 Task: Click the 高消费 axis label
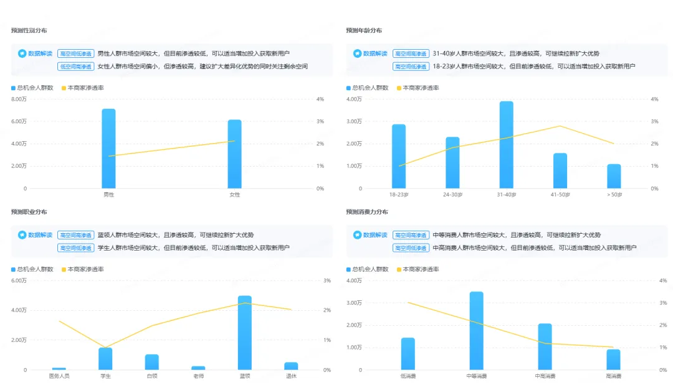613,376
